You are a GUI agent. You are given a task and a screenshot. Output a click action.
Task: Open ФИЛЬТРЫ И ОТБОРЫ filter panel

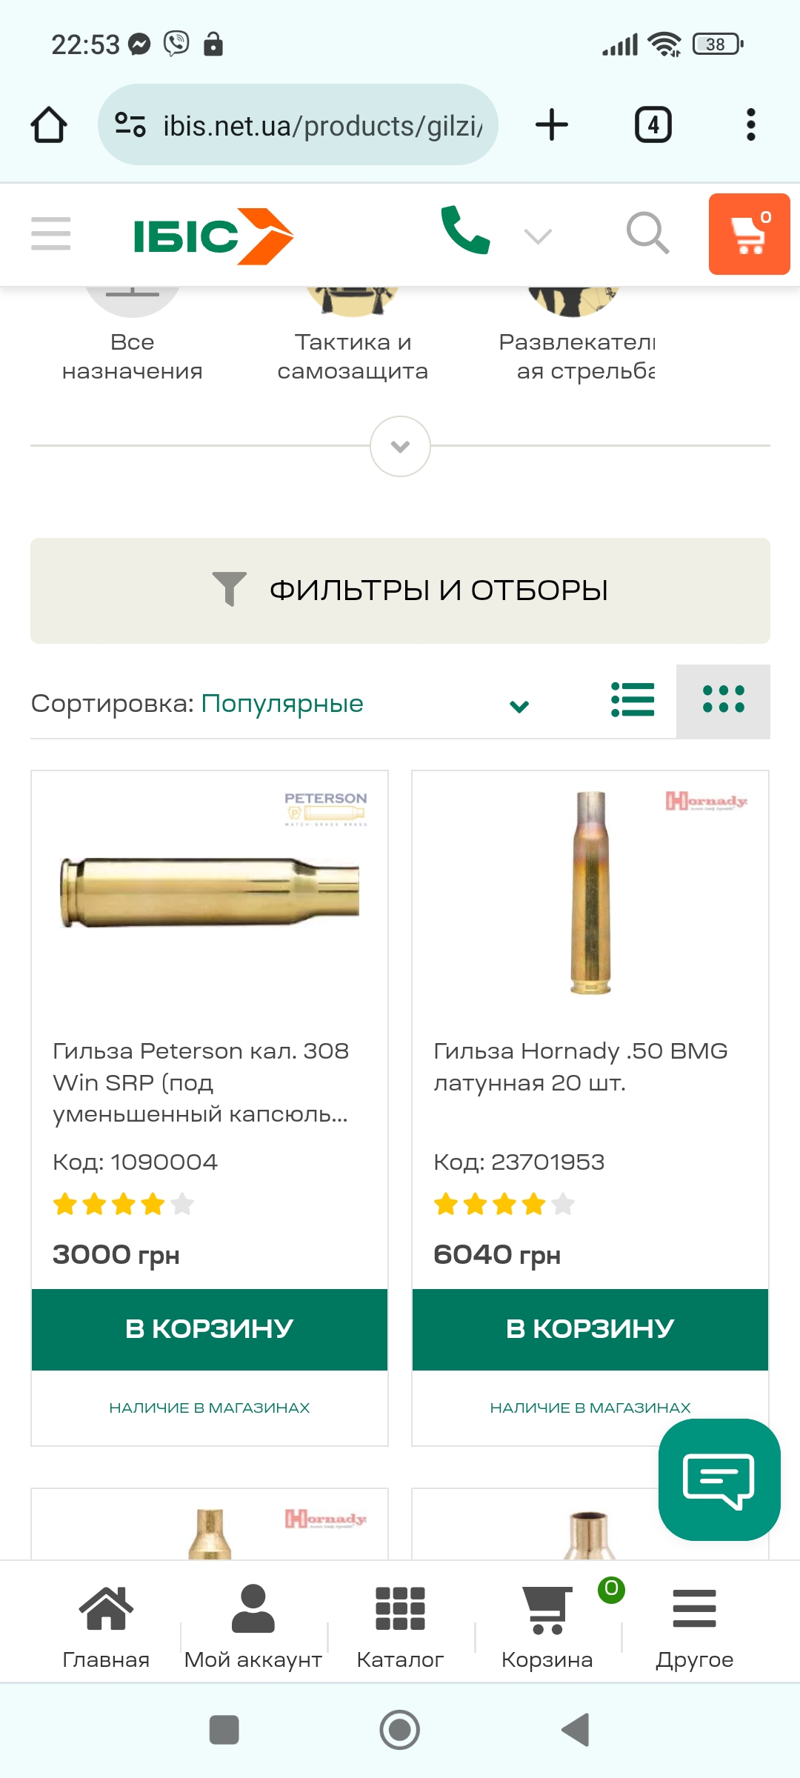click(x=400, y=590)
